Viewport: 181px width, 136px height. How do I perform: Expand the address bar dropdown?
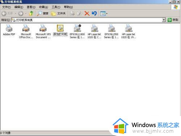click(164, 20)
